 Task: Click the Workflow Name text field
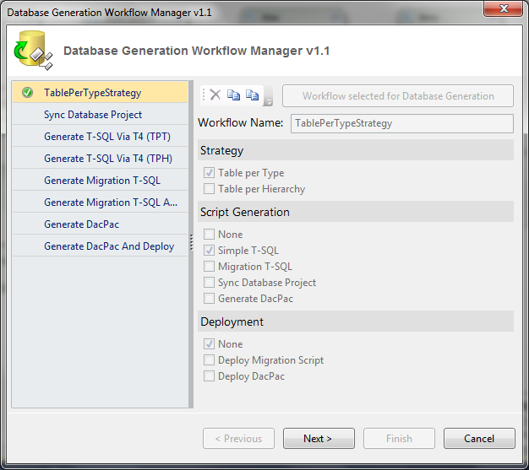[402, 123]
